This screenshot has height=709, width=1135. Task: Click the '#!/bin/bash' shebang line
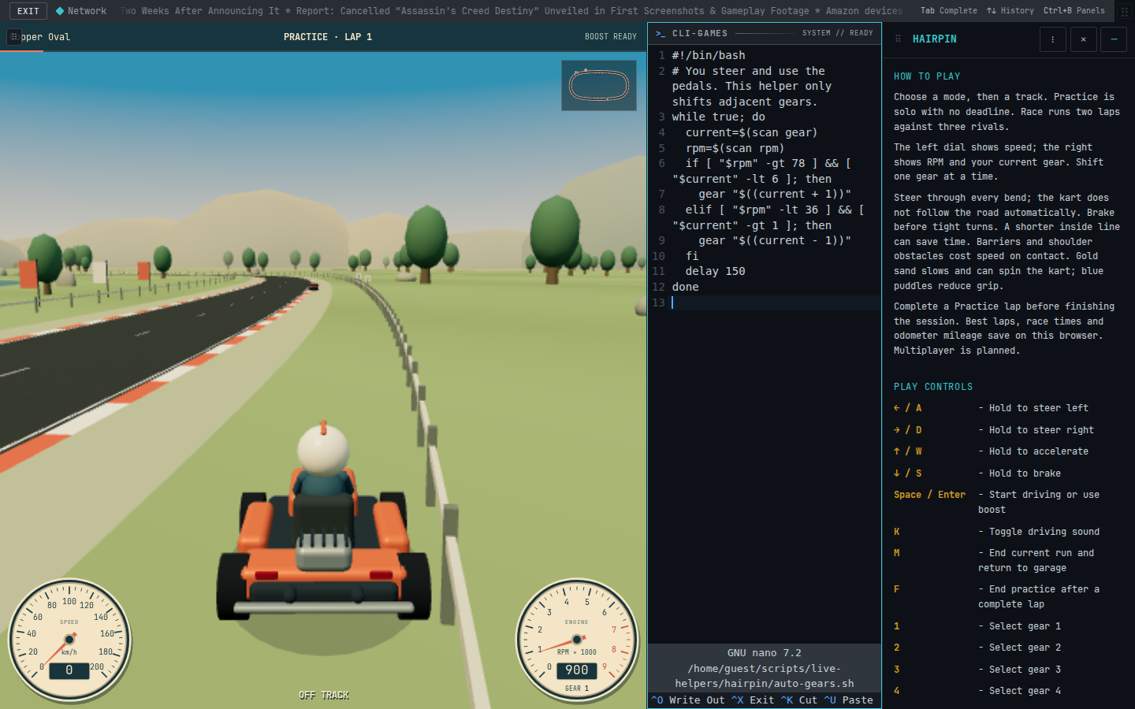point(709,55)
